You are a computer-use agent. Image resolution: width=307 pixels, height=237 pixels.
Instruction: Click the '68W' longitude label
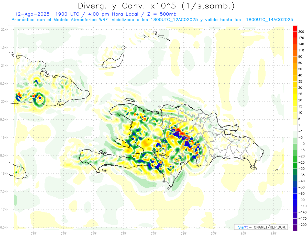click(x=273, y=234)
